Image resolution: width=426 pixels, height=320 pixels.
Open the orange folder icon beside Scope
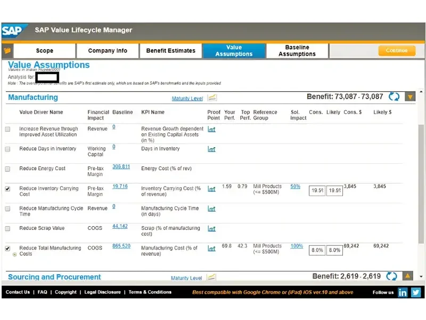[x=7, y=51]
